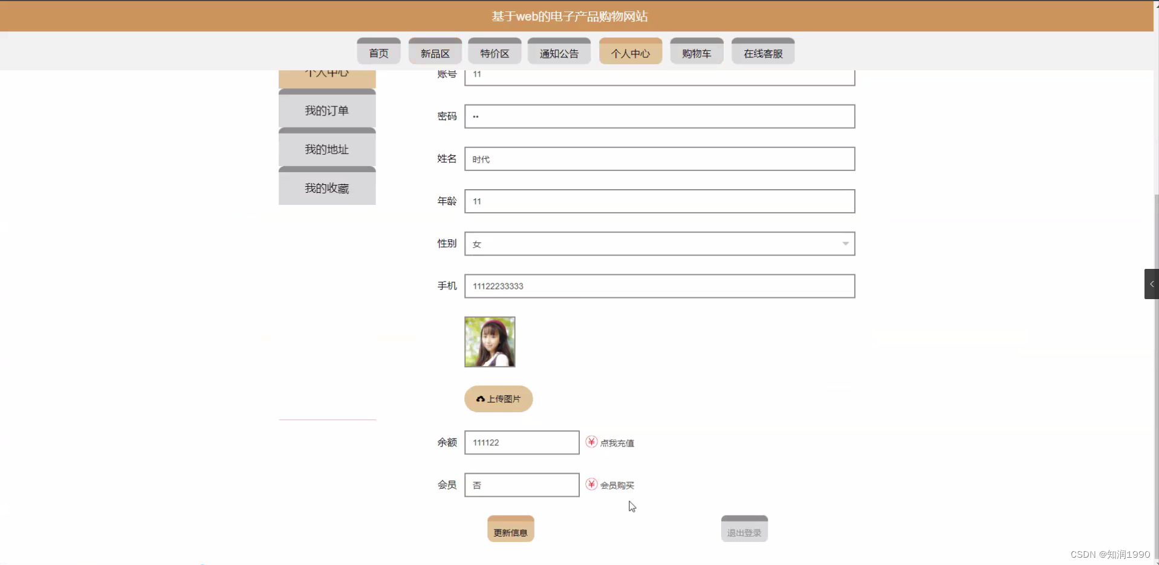This screenshot has width=1159, height=565.
Task: Open 我的订单 in the sidebar
Action: point(326,111)
